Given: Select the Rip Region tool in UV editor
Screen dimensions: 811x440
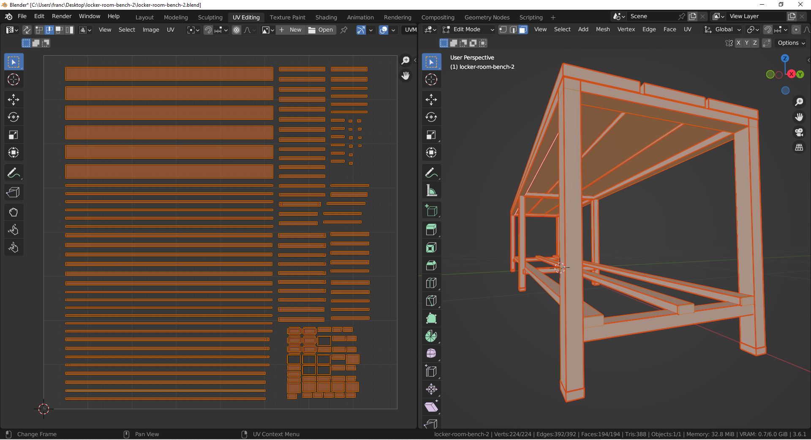Looking at the screenshot, I should pyautogui.click(x=14, y=193).
